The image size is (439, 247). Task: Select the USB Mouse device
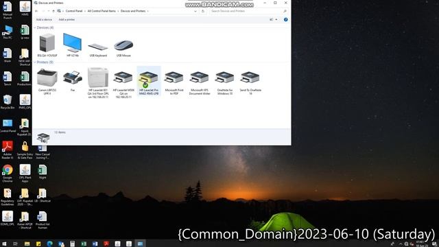click(x=123, y=48)
